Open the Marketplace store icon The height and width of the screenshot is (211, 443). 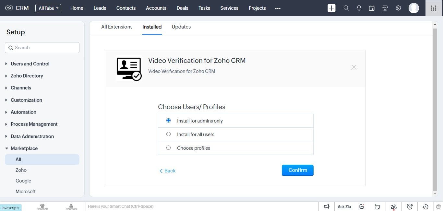[385, 8]
